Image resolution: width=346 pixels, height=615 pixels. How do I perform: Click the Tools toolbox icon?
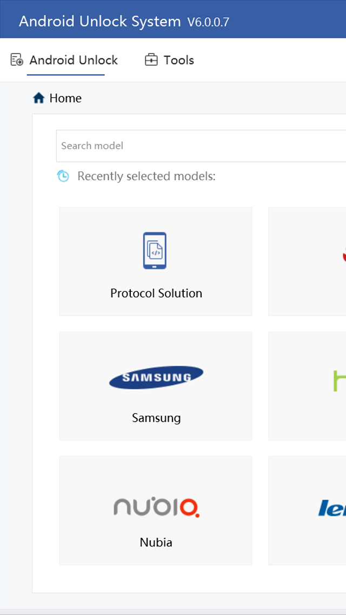click(151, 60)
